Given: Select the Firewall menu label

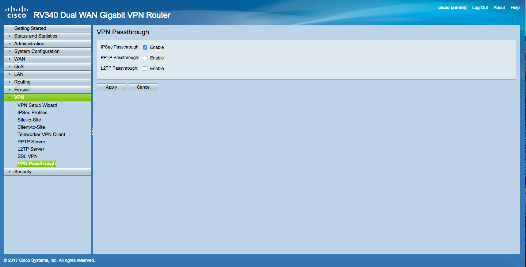Looking at the screenshot, I should (22, 90).
